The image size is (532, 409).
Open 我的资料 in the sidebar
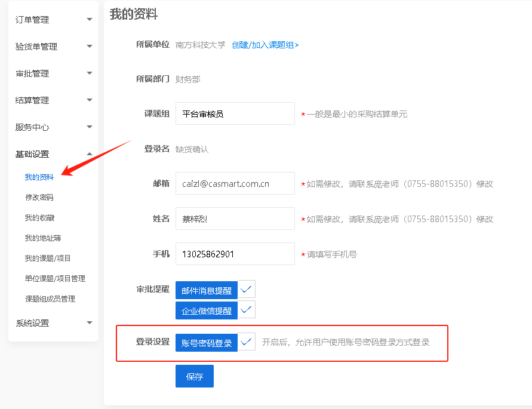tap(39, 177)
